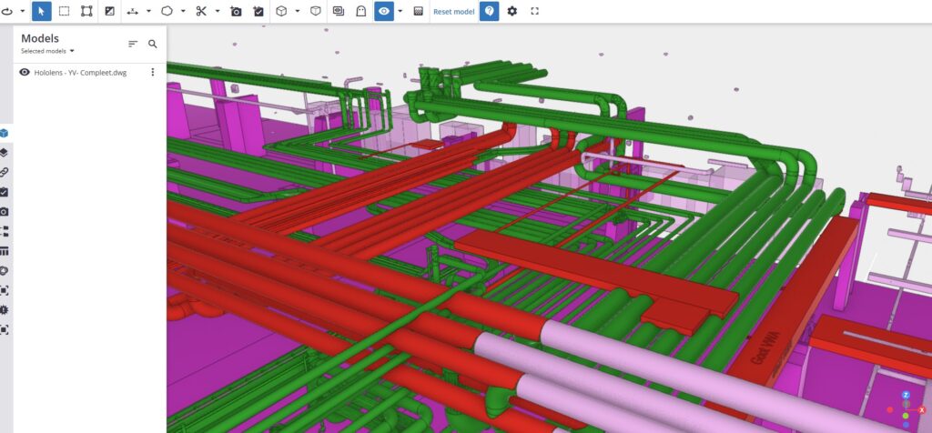Open the sort options in Models panel
Viewport: 932px width, 433px height.
(133, 44)
